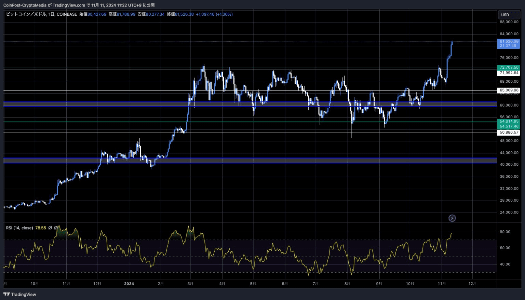
Task: Click the 88,000.00 price axis label
Action: pos(509,22)
